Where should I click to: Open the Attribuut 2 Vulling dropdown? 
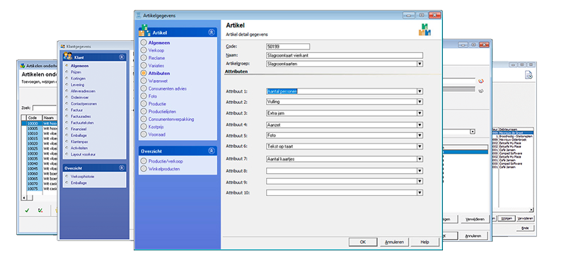tap(420, 102)
